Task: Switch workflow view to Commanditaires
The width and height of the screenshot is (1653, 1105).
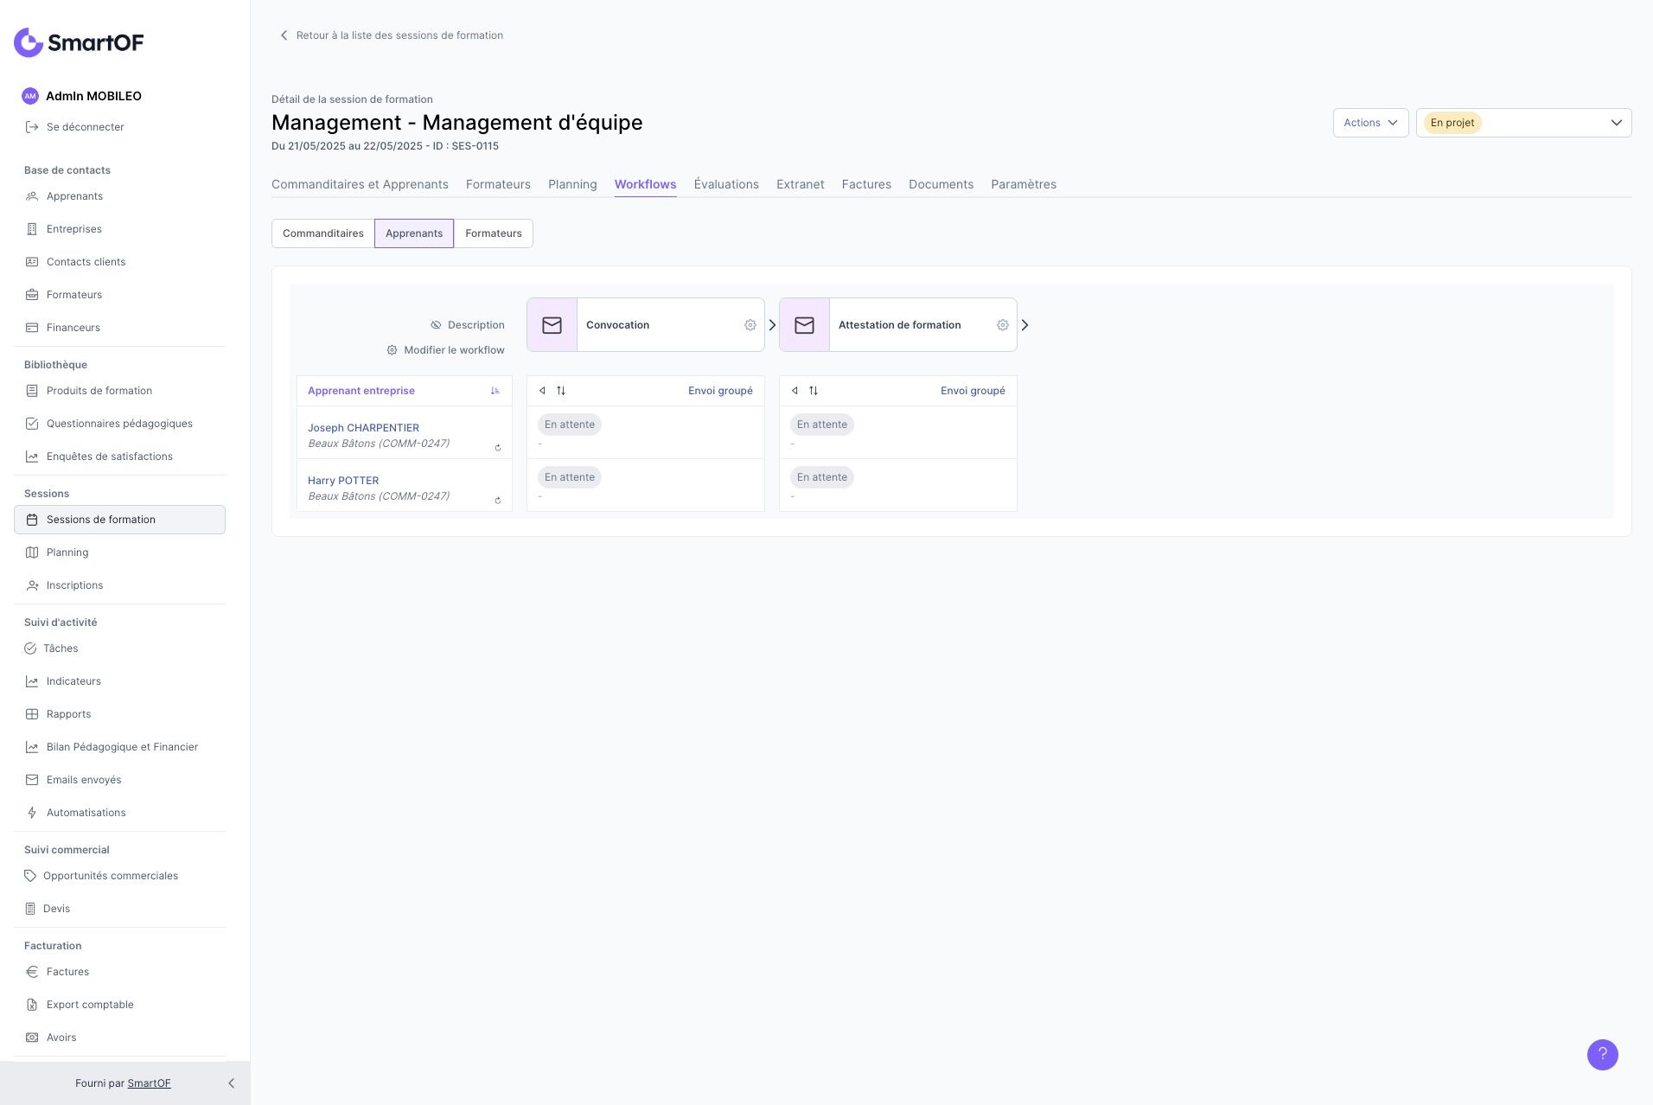Action: tap(322, 233)
